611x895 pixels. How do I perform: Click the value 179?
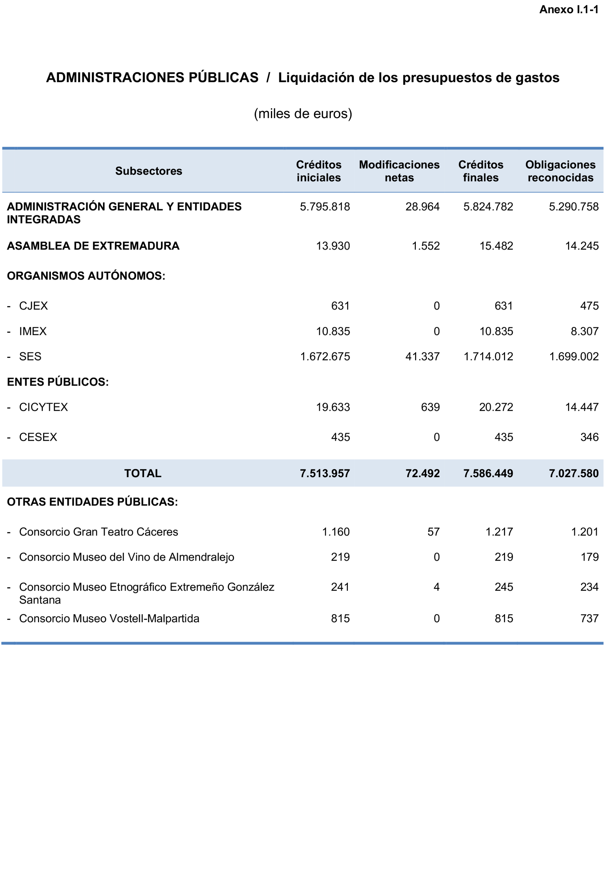pos(589,557)
